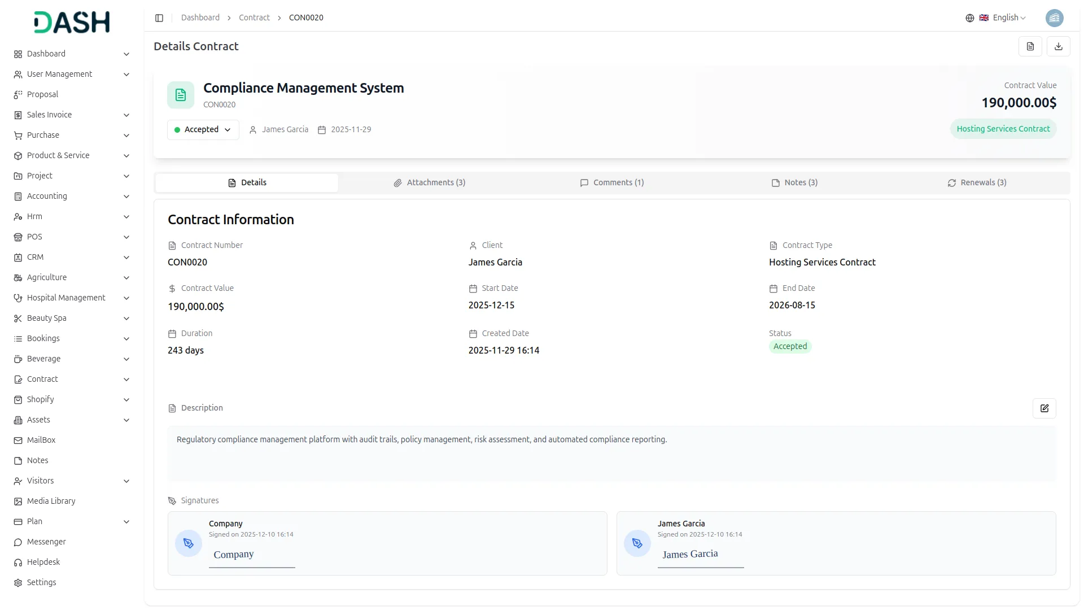Click the Company signature pen icon
Screen dimensions: 1084x610
click(x=189, y=543)
